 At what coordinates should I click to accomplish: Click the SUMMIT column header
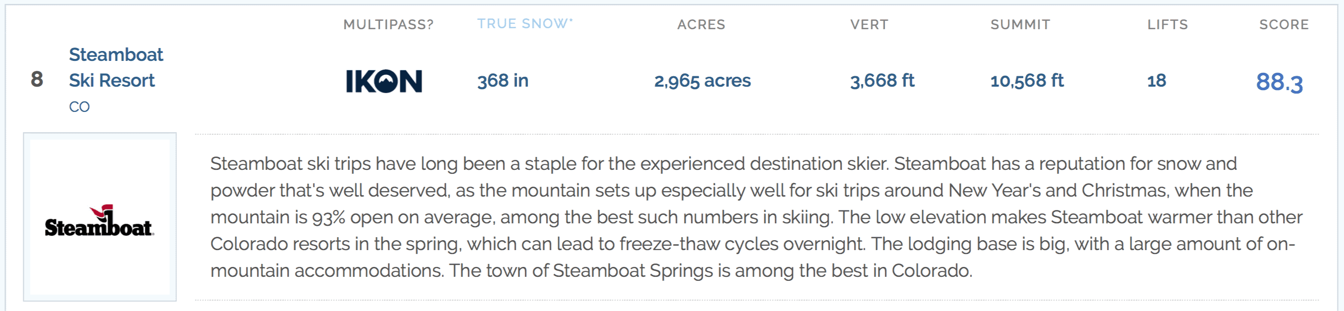1021,24
